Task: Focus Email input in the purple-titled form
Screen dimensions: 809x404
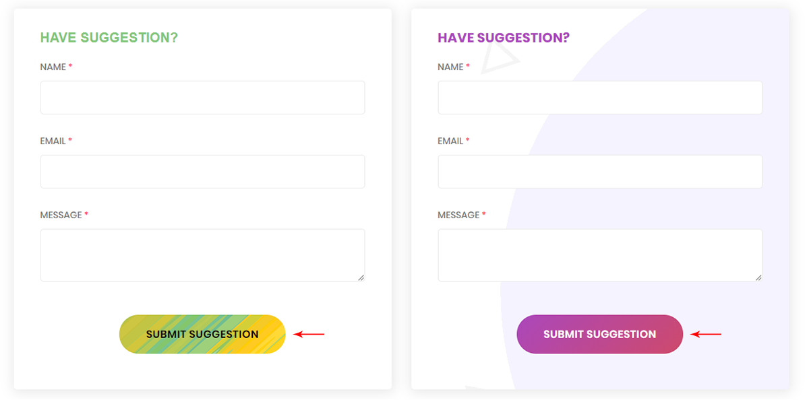Action: (600, 172)
